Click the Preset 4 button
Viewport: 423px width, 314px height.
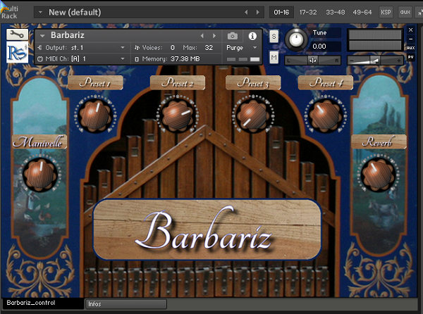tap(325, 82)
